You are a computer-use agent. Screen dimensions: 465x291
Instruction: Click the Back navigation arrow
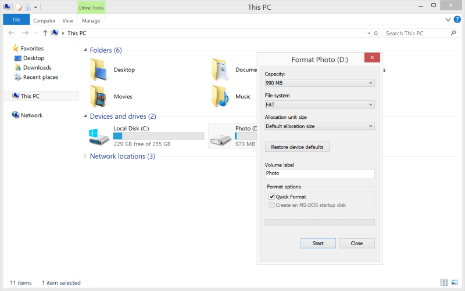(x=12, y=33)
